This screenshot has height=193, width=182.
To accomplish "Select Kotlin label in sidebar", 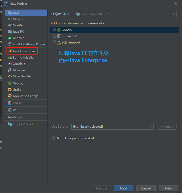I will (17, 103).
